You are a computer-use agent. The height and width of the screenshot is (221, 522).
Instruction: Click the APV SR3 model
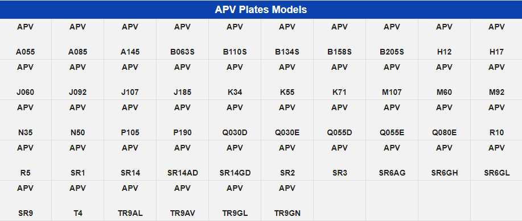click(x=340, y=160)
